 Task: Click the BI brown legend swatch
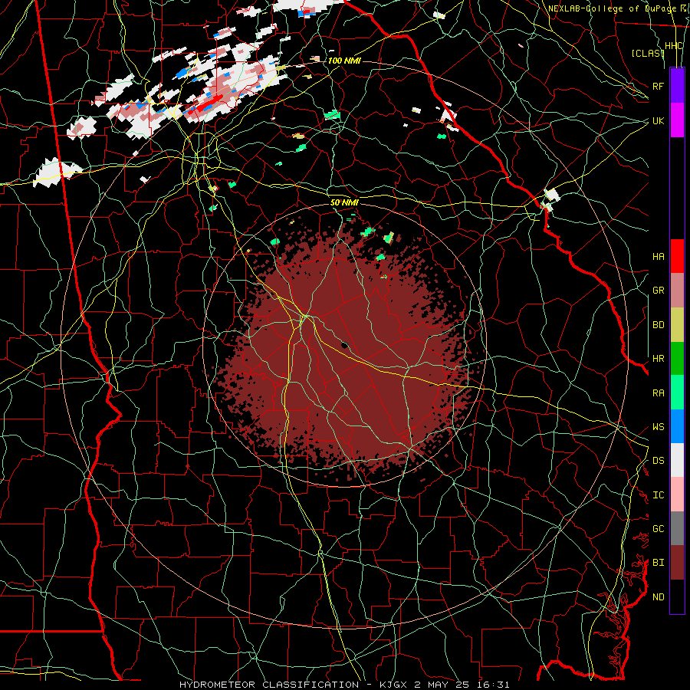point(677,563)
